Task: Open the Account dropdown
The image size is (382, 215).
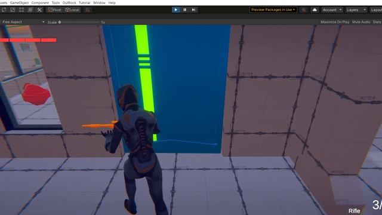Action: (x=332, y=10)
